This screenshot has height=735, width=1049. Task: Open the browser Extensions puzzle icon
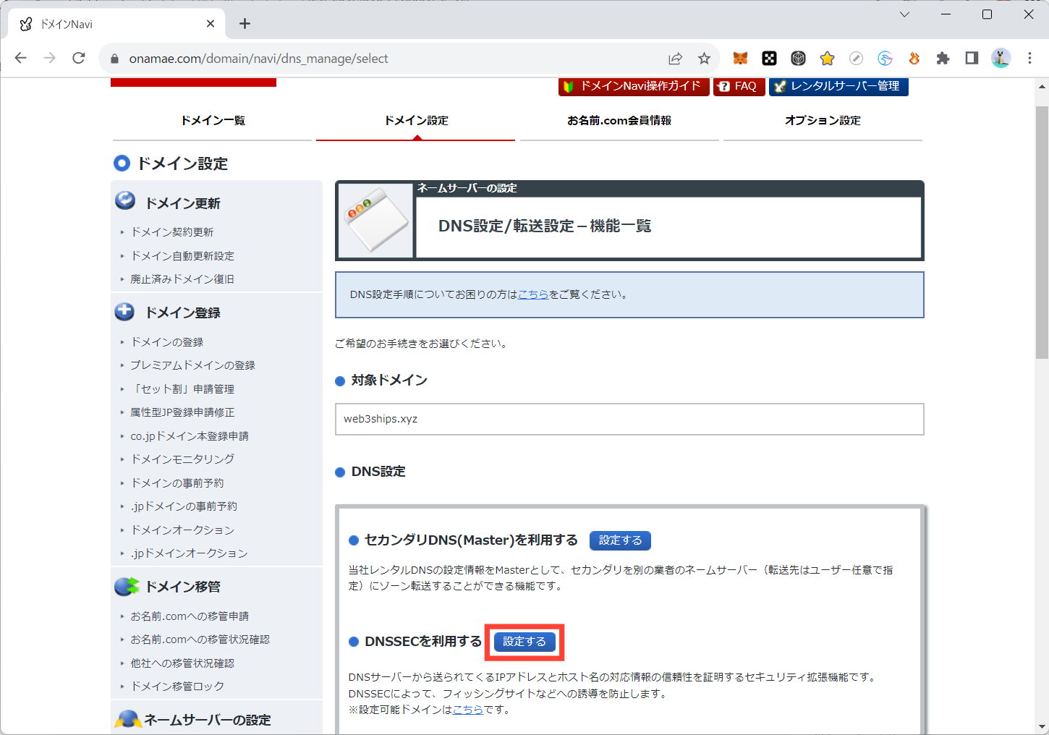943,59
